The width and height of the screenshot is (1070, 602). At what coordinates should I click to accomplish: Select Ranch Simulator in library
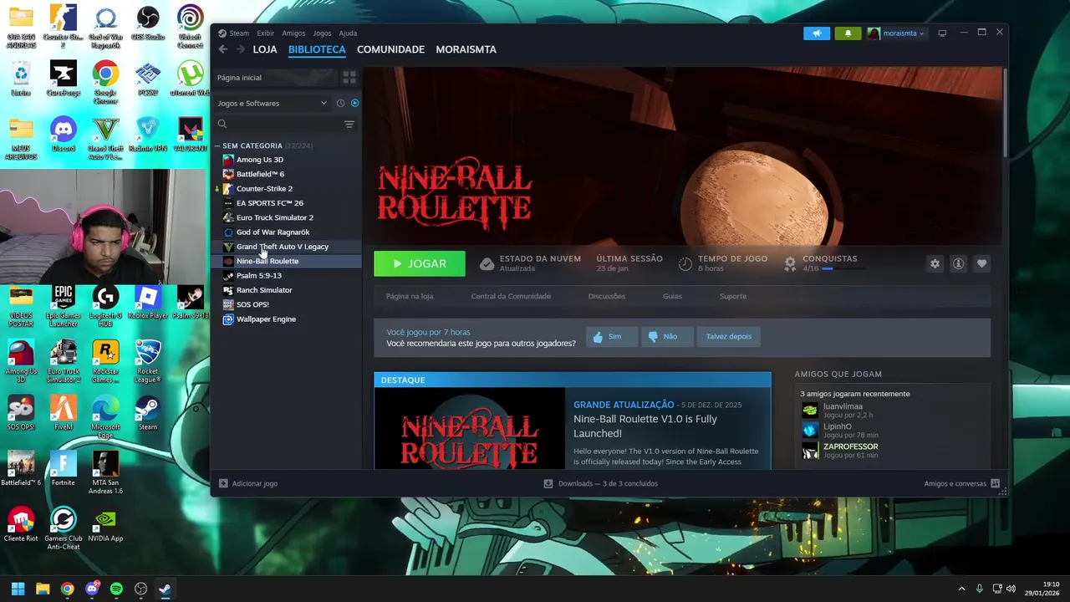[287, 290]
